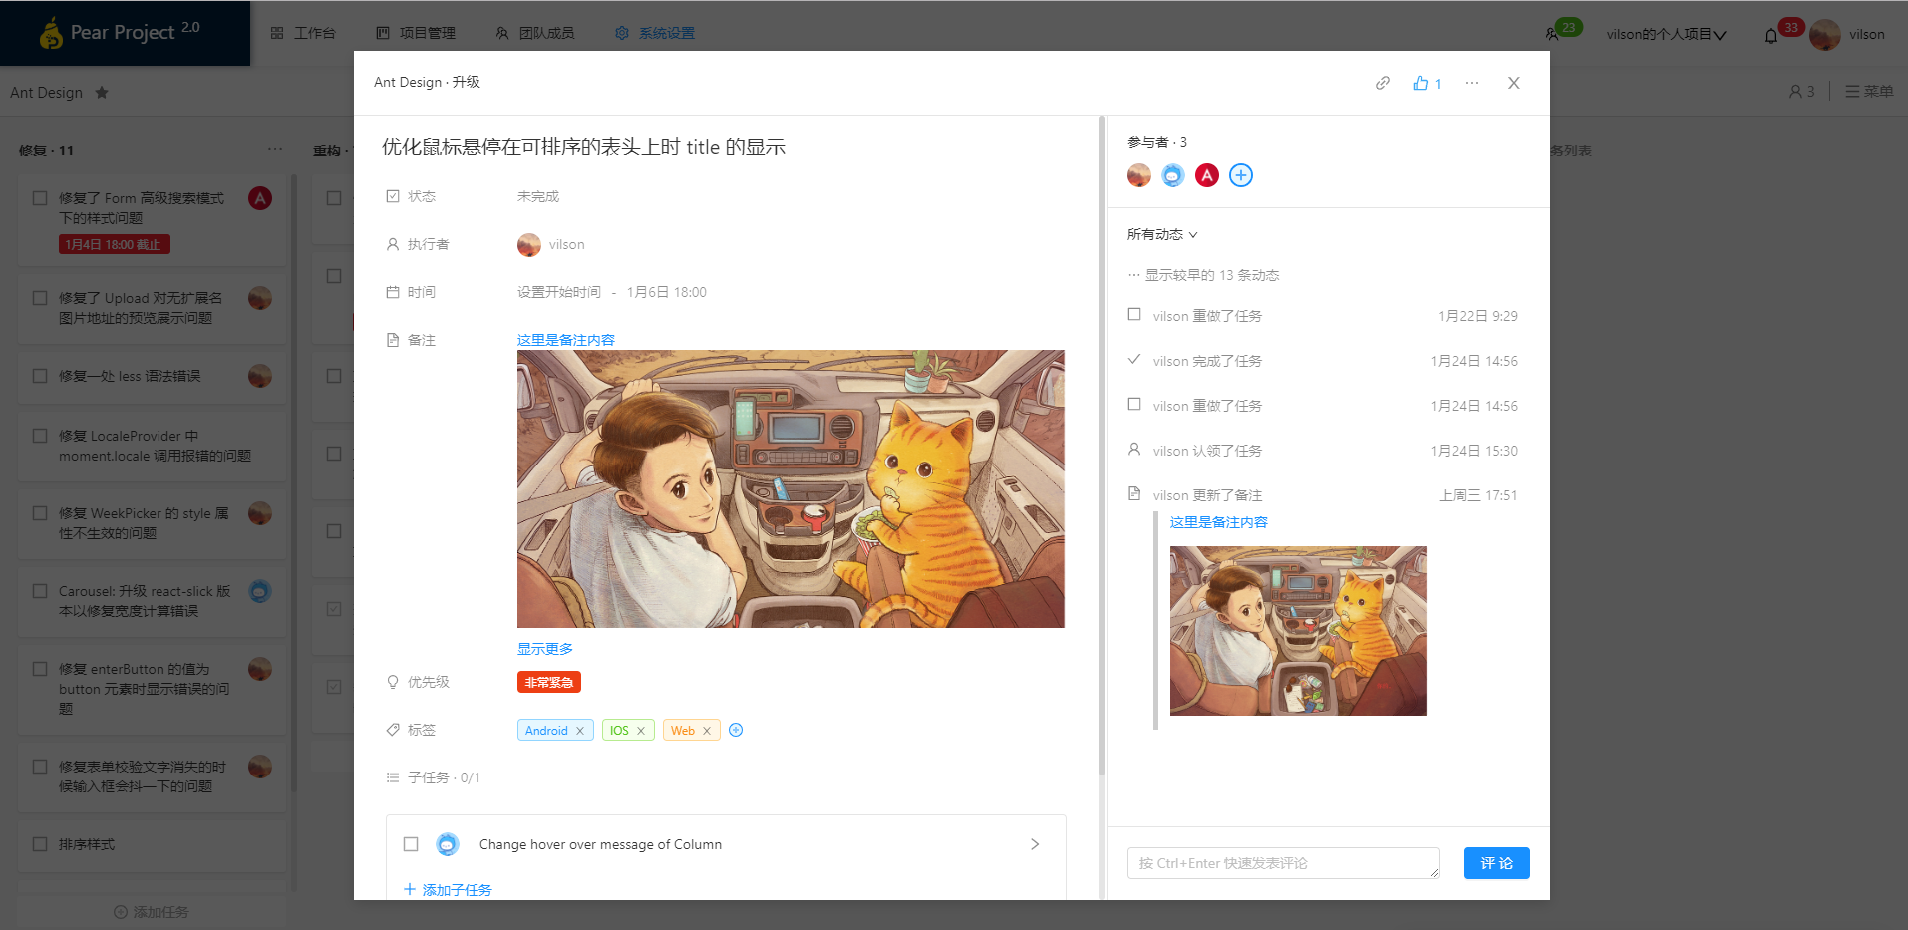Open the 团队成员 nav item

(x=535, y=33)
